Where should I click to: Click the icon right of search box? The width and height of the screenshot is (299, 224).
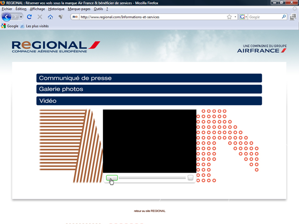[293, 17]
